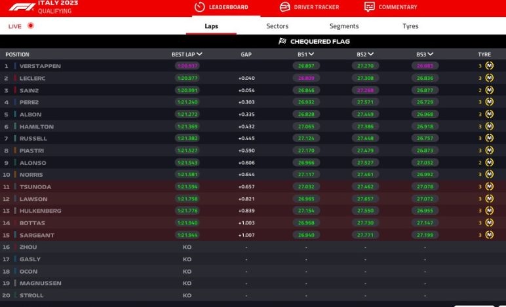Click Leclerc's best lap time 1:20.977

point(187,79)
